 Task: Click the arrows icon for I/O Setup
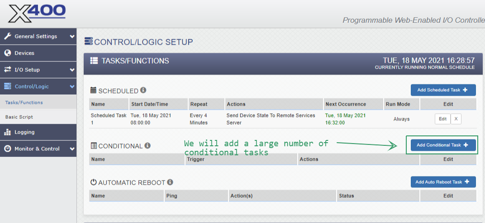(7, 70)
